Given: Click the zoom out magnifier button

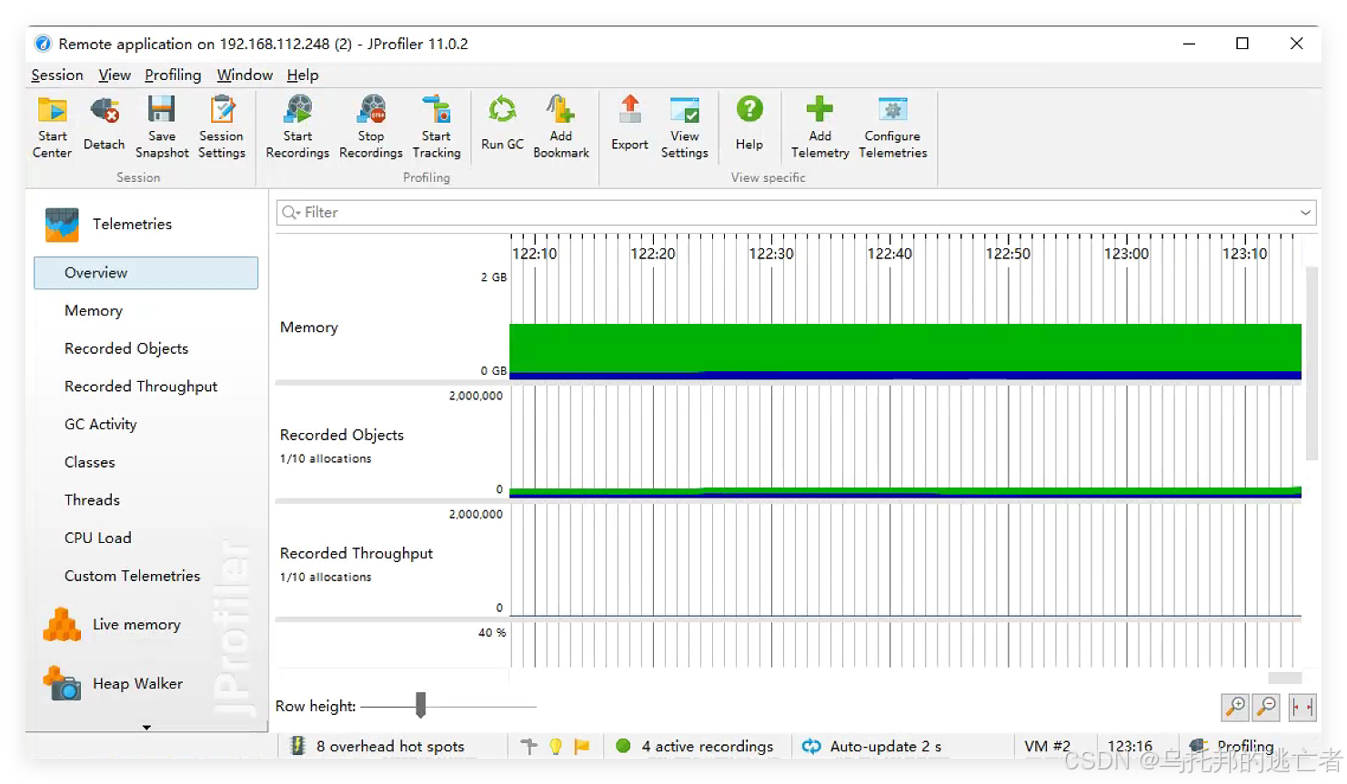Looking at the screenshot, I should [1267, 707].
